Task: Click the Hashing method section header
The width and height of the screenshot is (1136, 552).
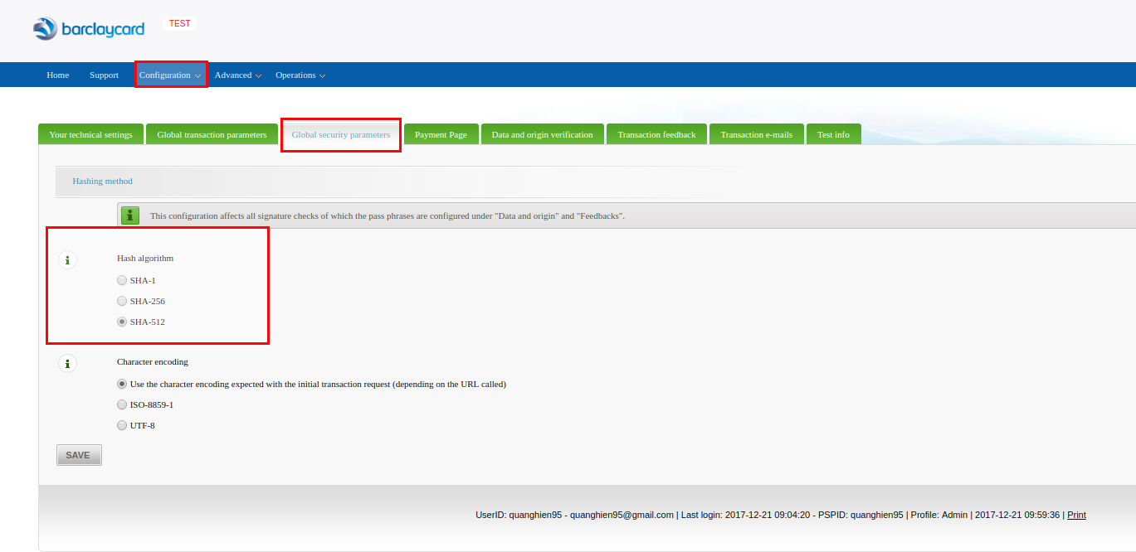Action: [x=102, y=181]
